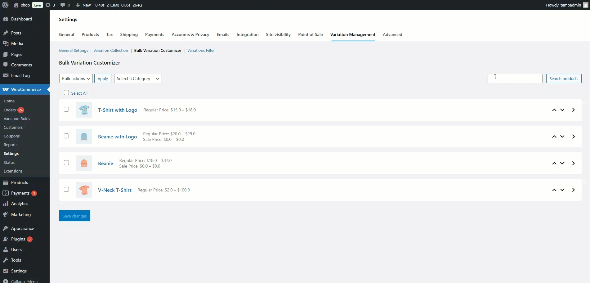
Task: Open the Variations Filter sub-tab
Action: pos(201,50)
